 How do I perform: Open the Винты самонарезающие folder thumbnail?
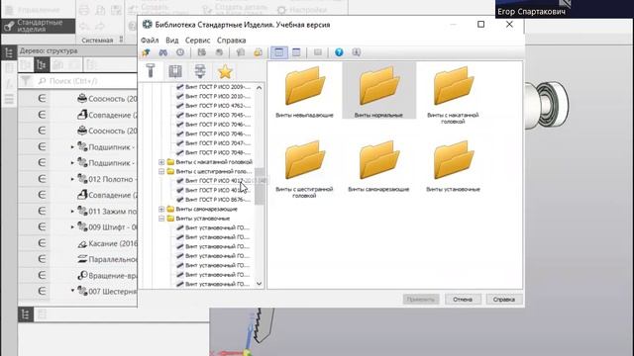(378, 166)
